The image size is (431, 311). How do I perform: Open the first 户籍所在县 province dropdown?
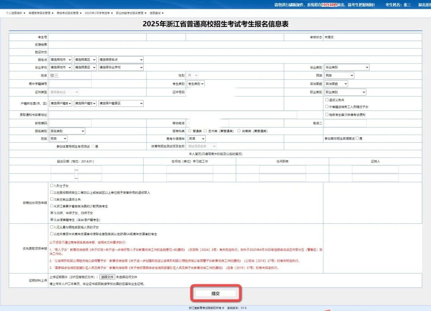[61, 103]
